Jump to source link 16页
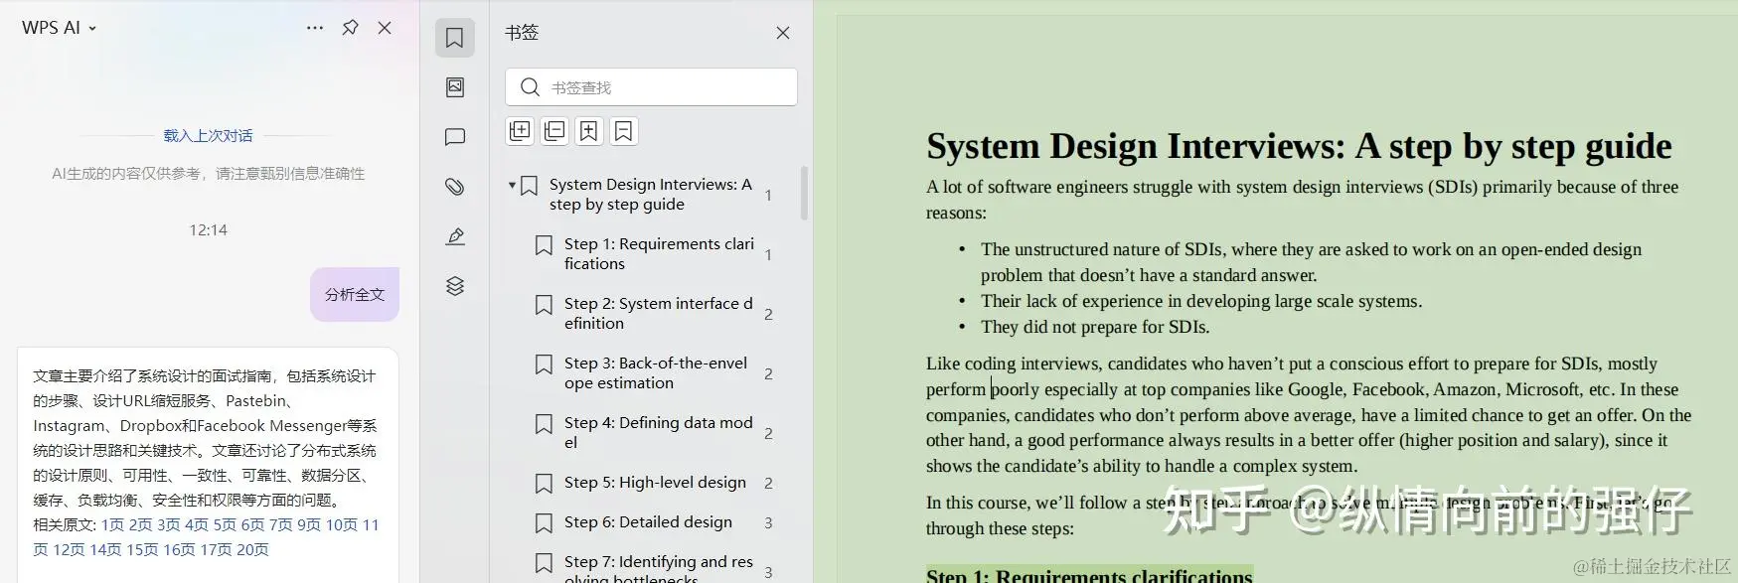The height and width of the screenshot is (583, 1738). (x=179, y=549)
